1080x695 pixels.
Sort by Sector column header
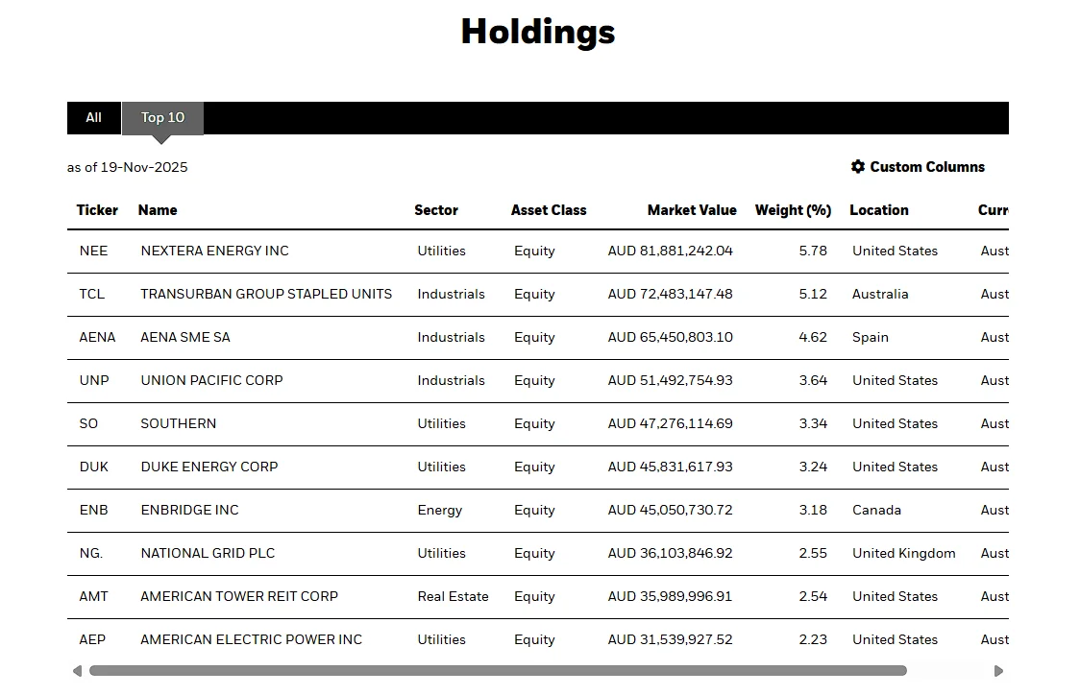click(436, 210)
